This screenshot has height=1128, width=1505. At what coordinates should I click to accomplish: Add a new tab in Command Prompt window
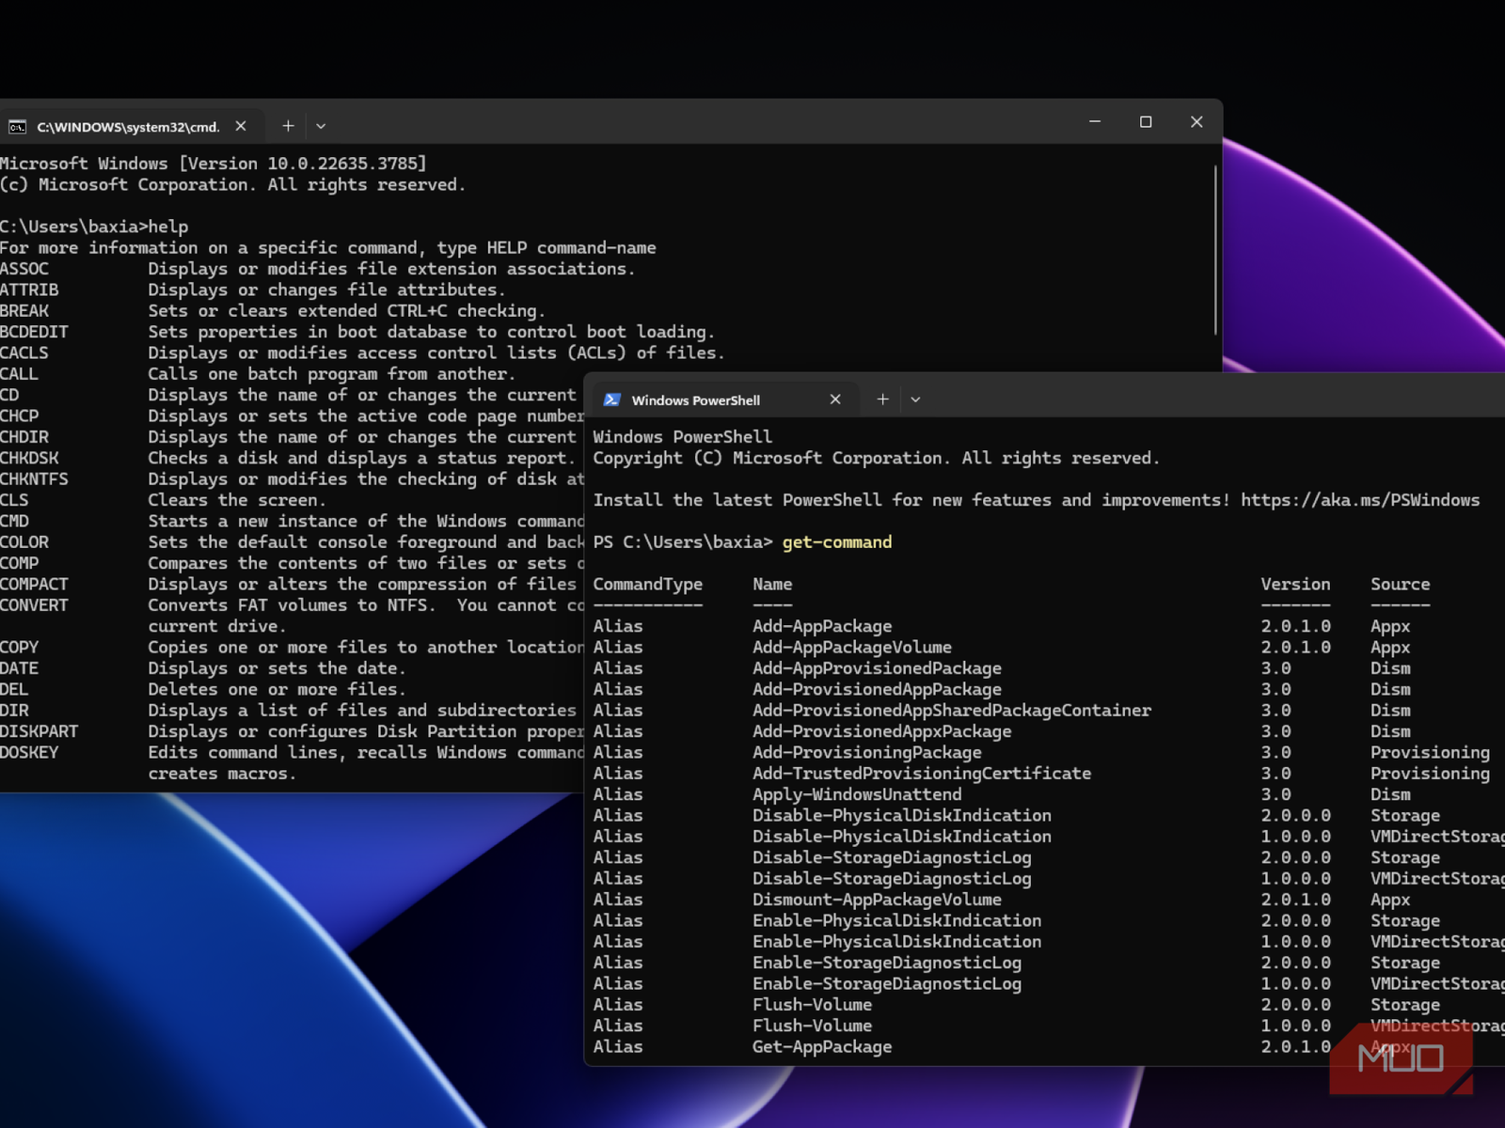288,126
